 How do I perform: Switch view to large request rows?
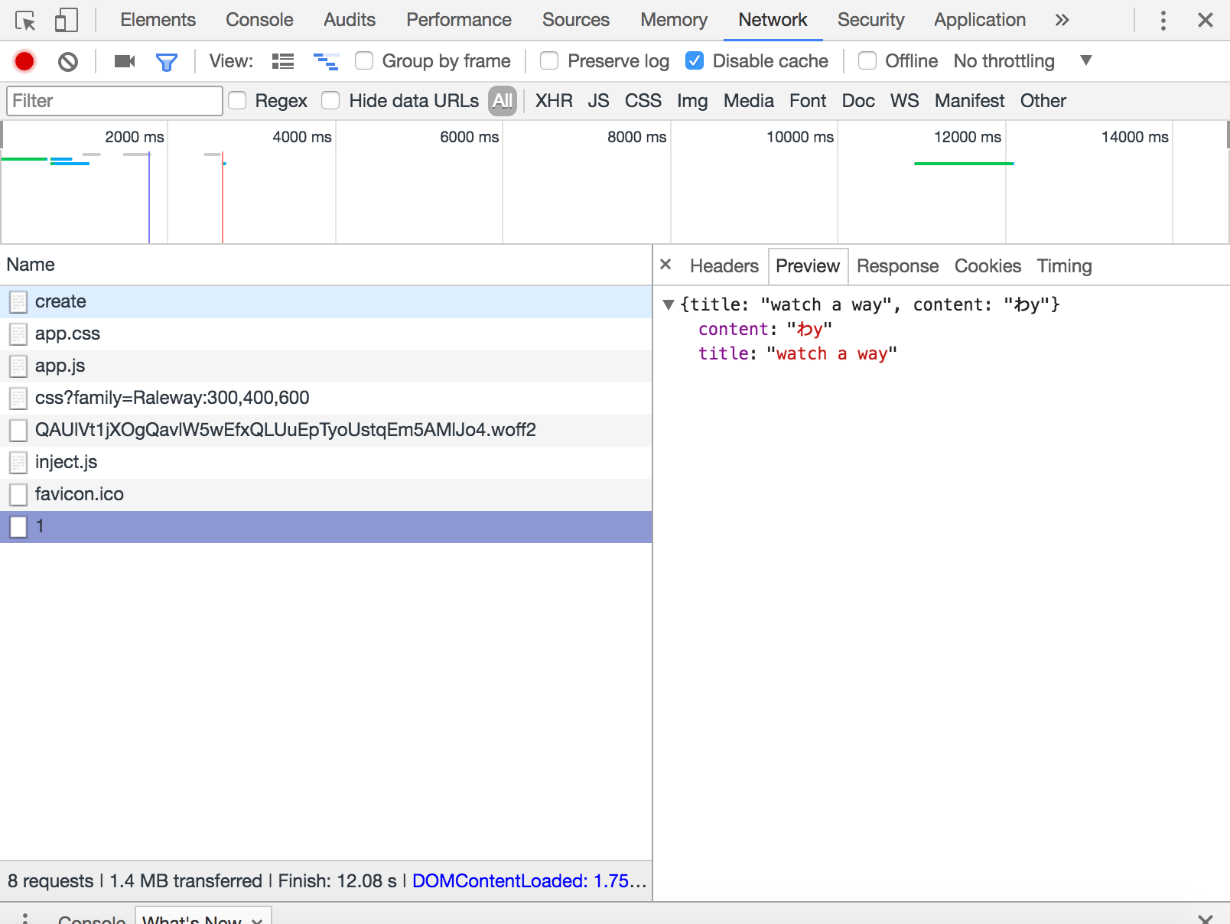point(282,61)
